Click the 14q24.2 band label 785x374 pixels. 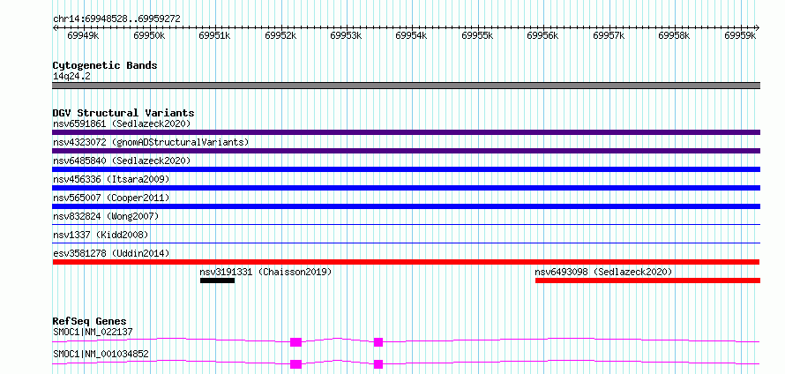(x=71, y=77)
